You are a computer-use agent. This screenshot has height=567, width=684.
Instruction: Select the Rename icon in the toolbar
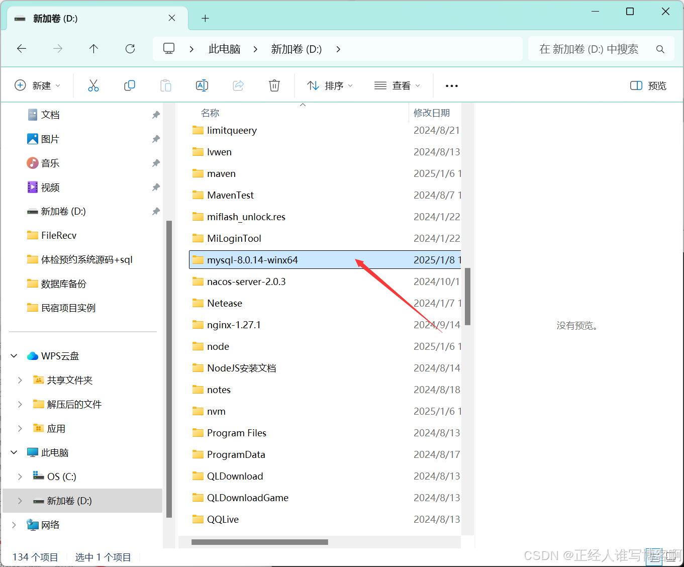(202, 85)
